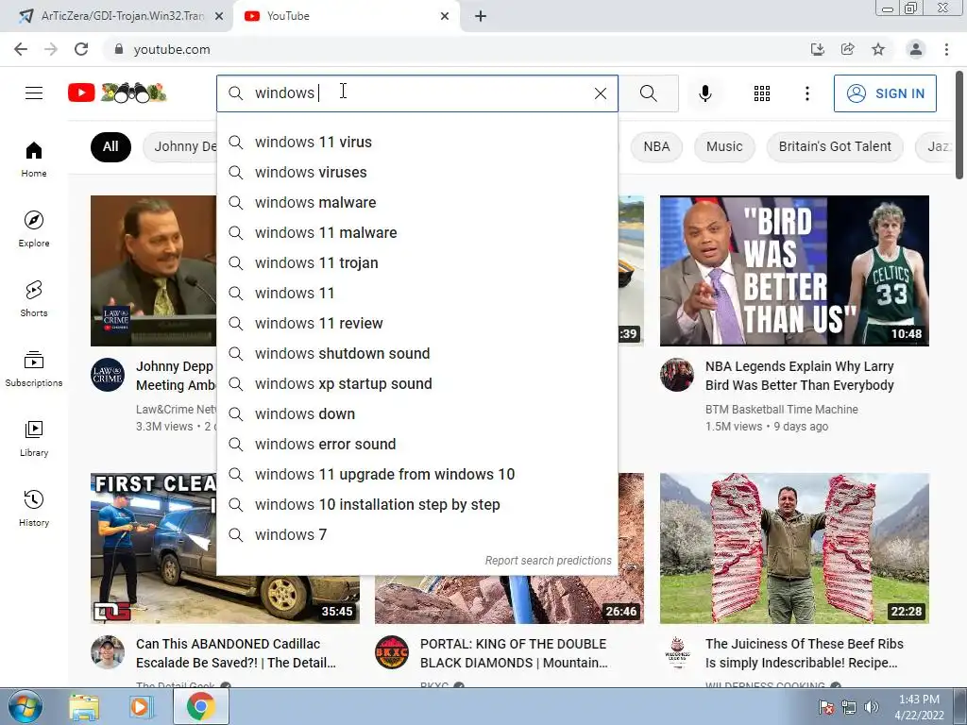Share this page icon in address bar
Viewport: 967px width, 725px height.
pyautogui.click(x=847, y=49)
